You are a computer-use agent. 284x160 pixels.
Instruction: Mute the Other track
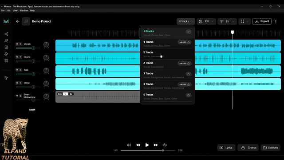17,83
